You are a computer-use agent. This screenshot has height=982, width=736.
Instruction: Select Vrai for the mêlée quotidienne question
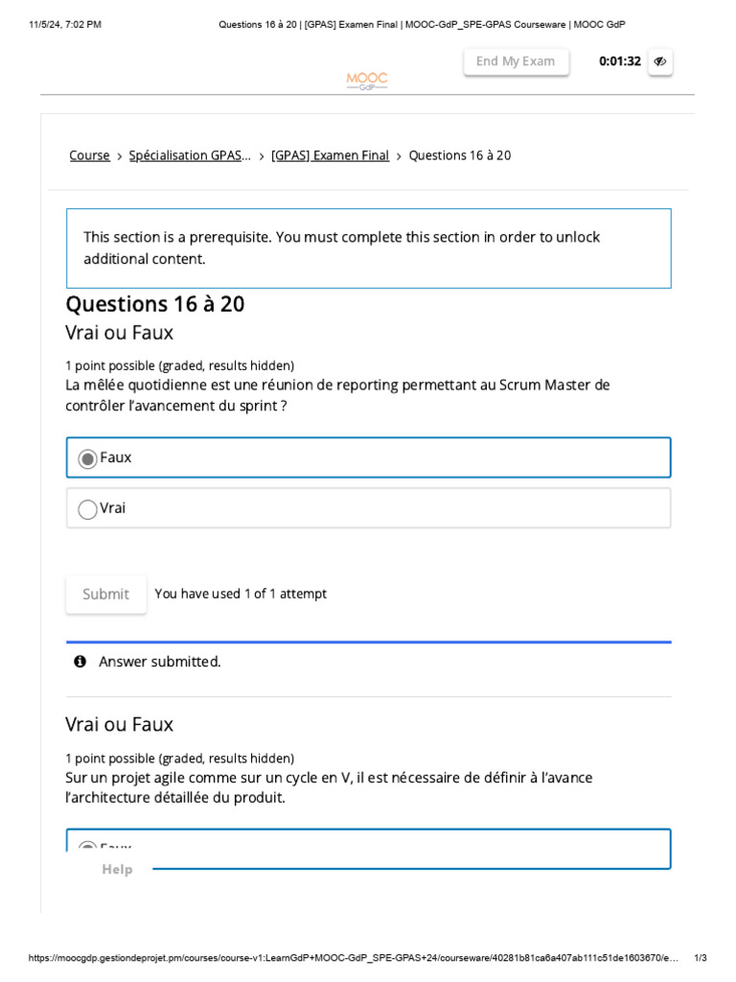coord(88,509)
